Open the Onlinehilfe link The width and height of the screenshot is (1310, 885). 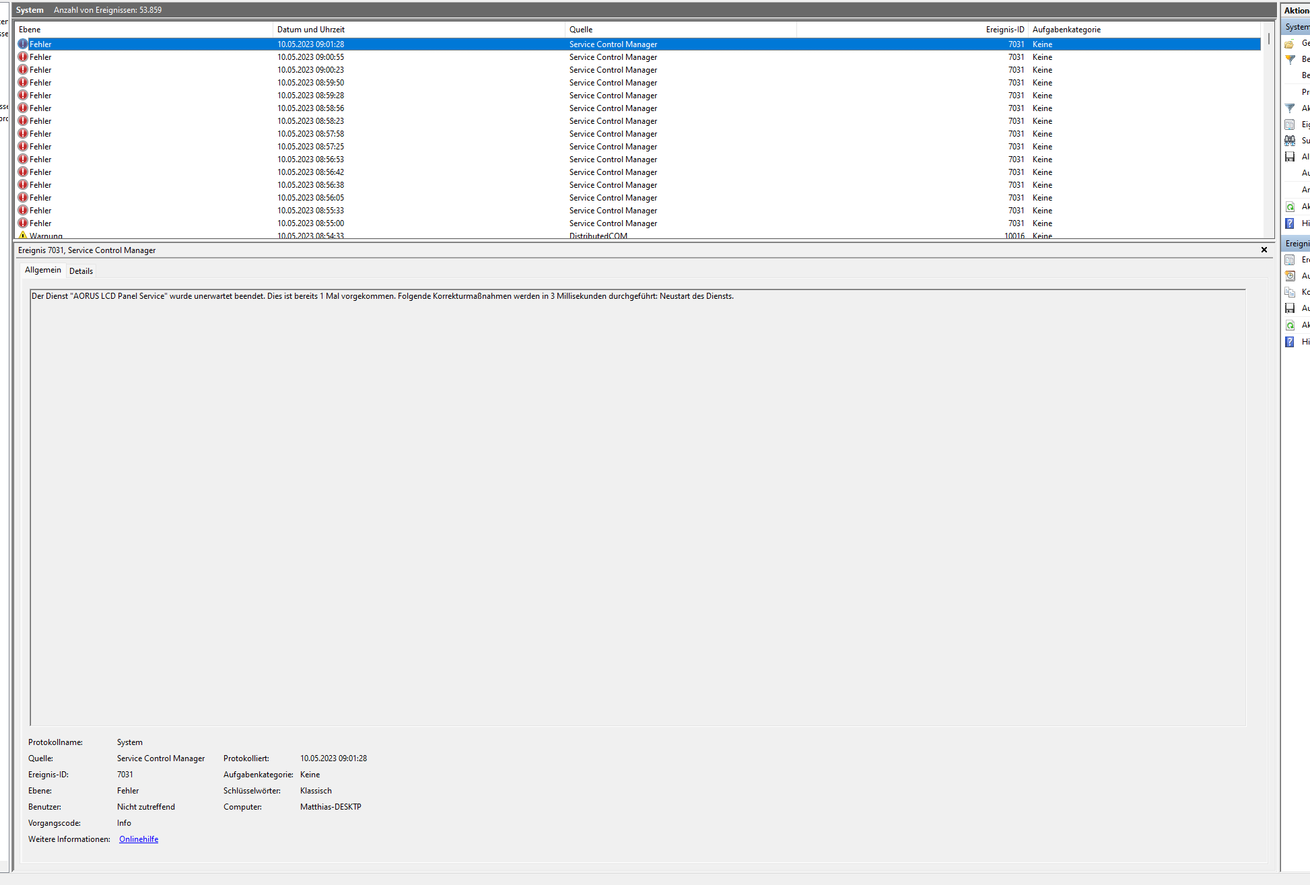click(x=139, y=839)
